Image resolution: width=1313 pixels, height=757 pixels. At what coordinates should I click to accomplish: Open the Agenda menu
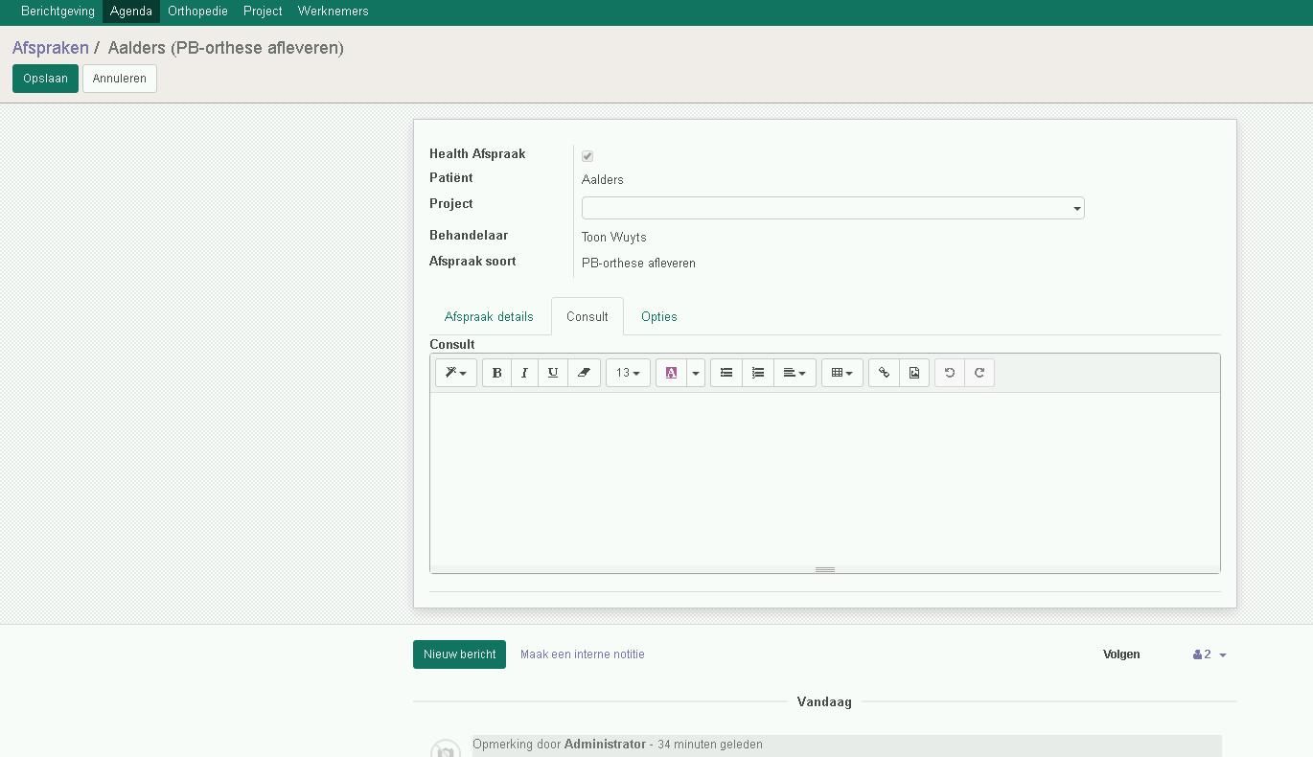point(131,11)
